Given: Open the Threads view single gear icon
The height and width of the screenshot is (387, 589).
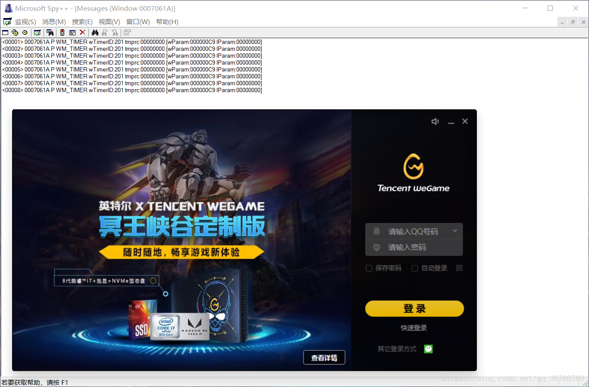Looking at the screenshot, I should point(25,32).
